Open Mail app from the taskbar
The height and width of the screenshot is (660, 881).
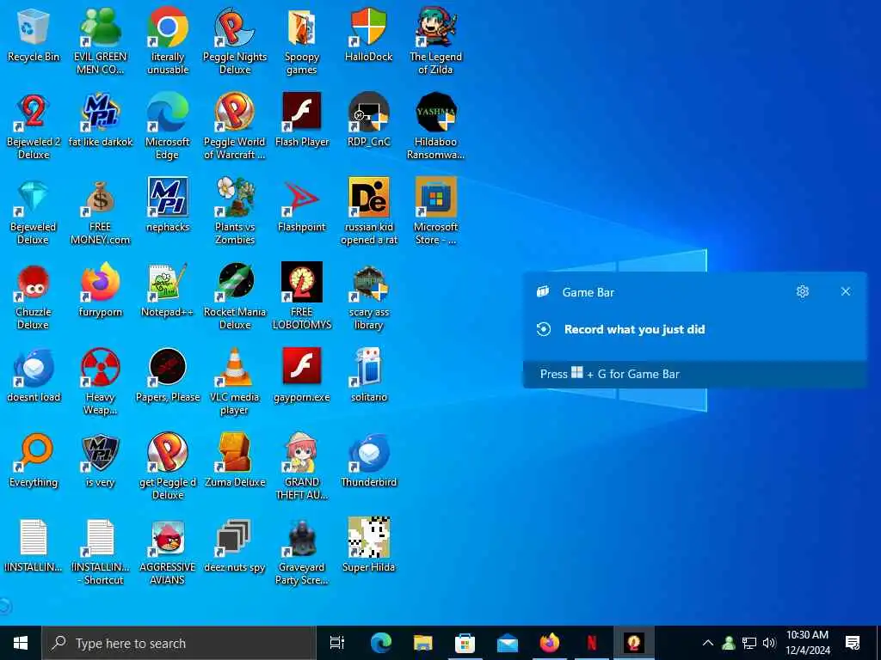[508, 643]
